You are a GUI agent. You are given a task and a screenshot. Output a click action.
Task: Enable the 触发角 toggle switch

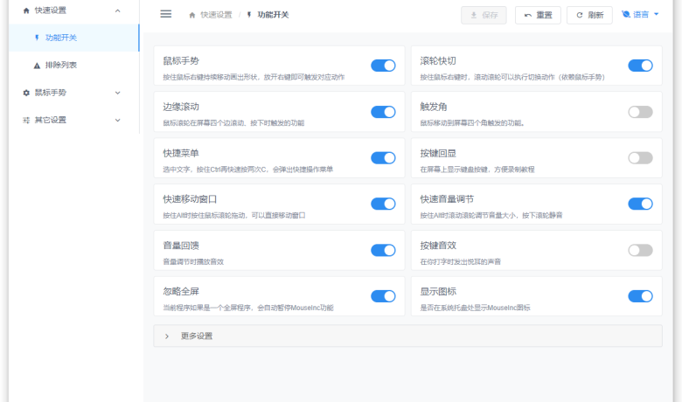640,112
